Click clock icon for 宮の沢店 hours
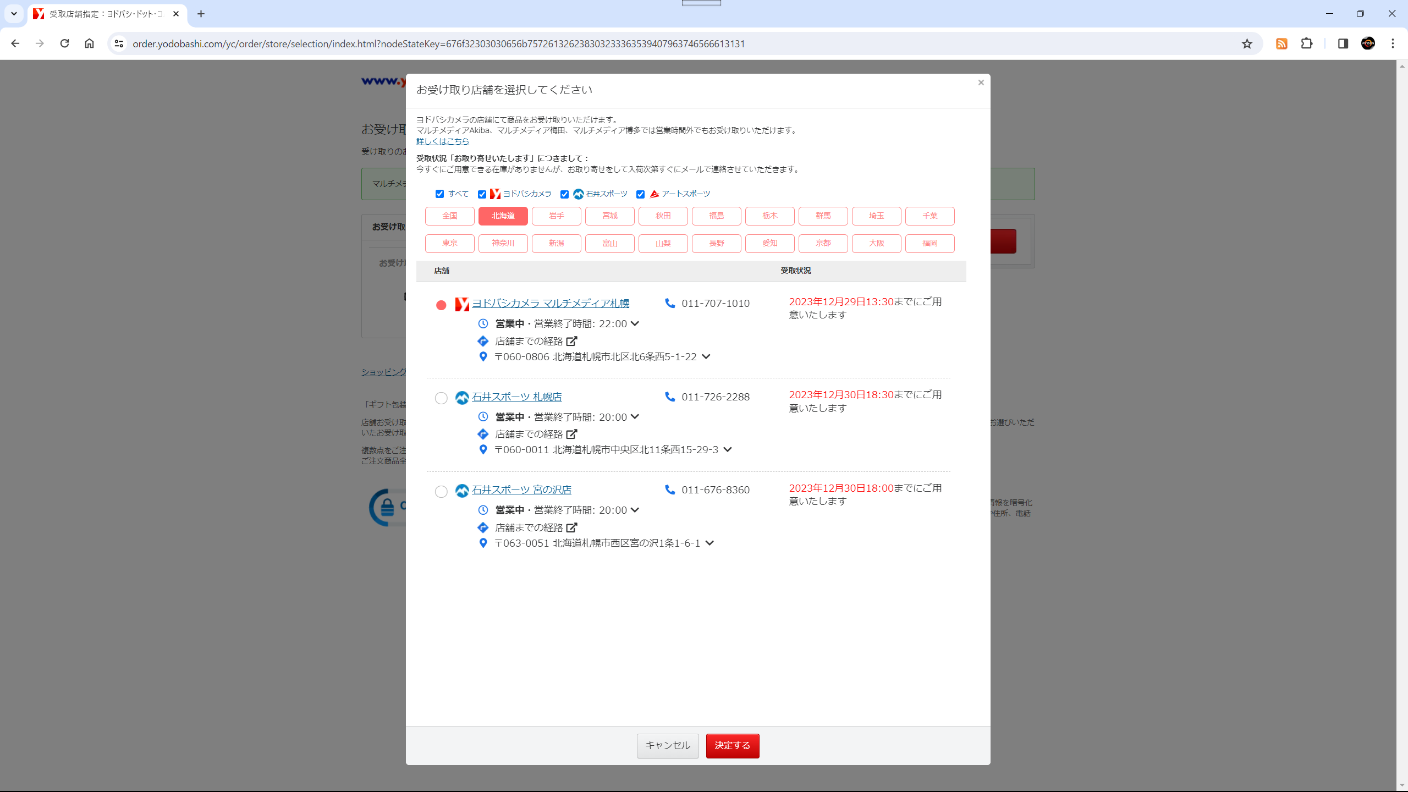 483,510
